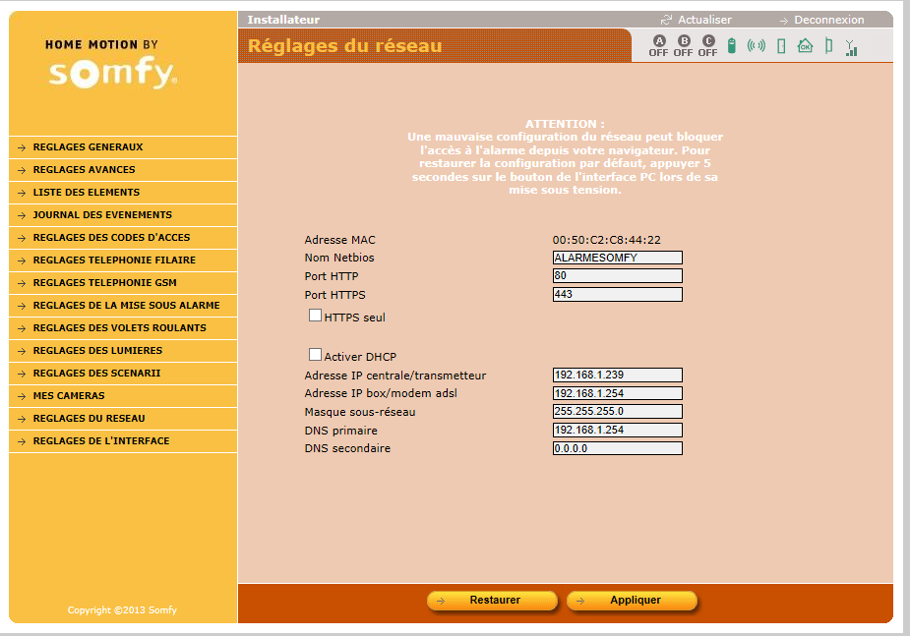Select REGLAGES DU RESEAU menu
This screenshot has width=910, height=636.
[x=123, y=419]
